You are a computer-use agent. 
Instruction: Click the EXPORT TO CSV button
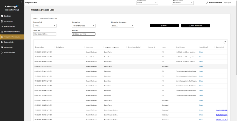tap(196, 26)
